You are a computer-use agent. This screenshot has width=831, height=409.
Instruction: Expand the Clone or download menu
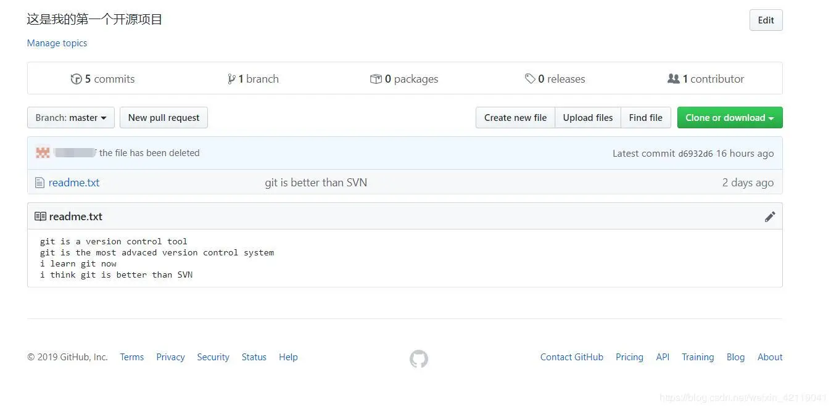click(x=730, y=118)
